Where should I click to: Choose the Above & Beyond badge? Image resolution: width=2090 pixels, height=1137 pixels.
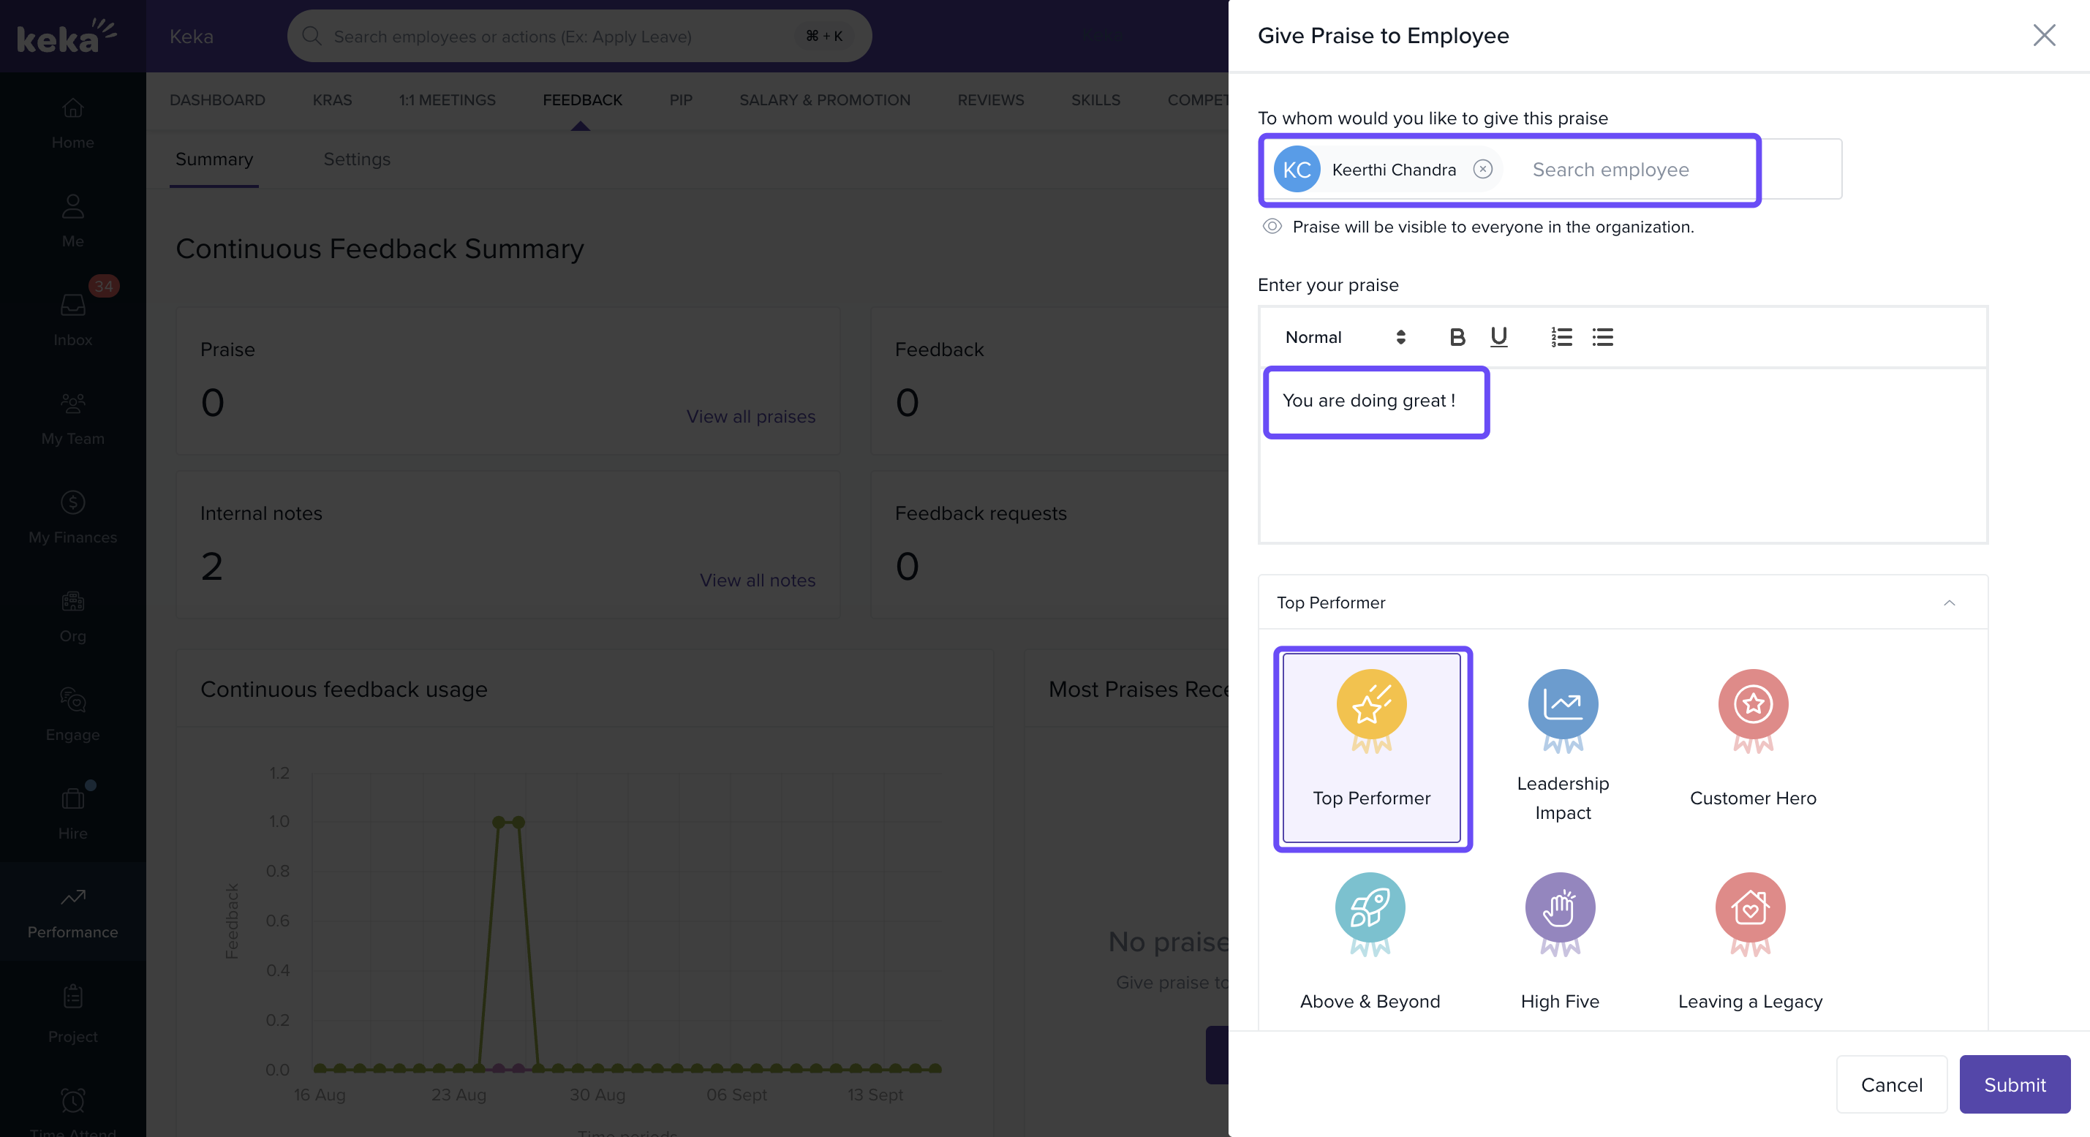pyautogui.click(x=1370, y=940)
